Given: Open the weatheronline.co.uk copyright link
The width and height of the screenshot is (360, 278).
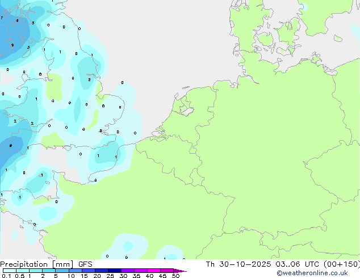Looking at the screenshot, I should 312,273.
